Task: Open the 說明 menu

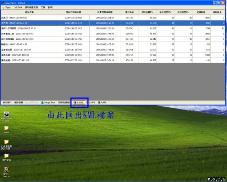Action: 50,7
